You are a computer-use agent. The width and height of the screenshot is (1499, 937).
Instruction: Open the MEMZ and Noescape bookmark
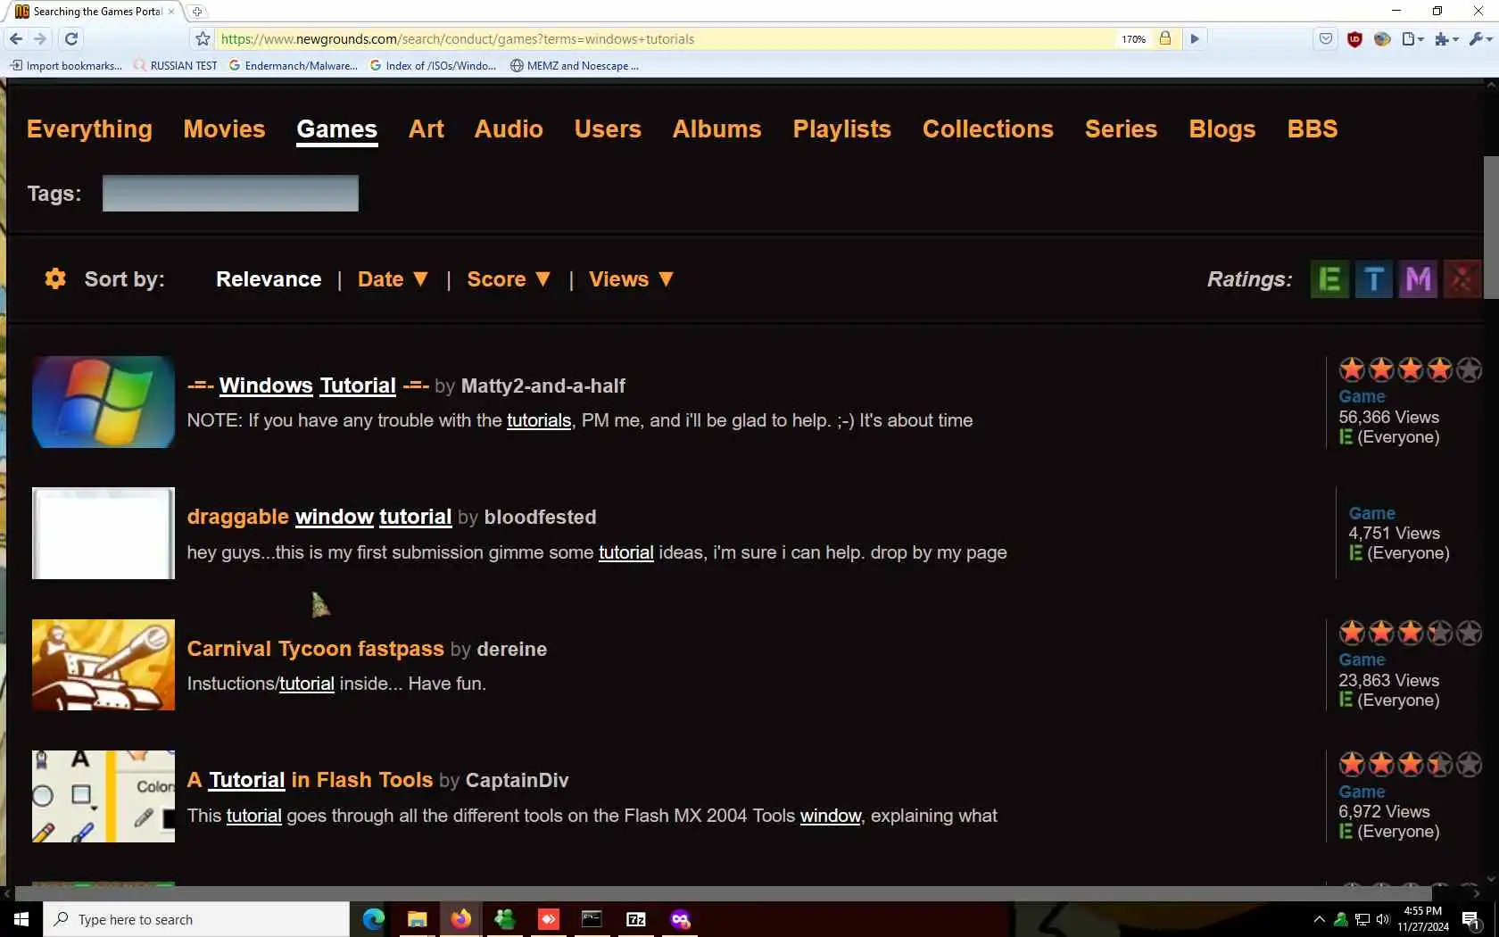click(x=575, y=65)
